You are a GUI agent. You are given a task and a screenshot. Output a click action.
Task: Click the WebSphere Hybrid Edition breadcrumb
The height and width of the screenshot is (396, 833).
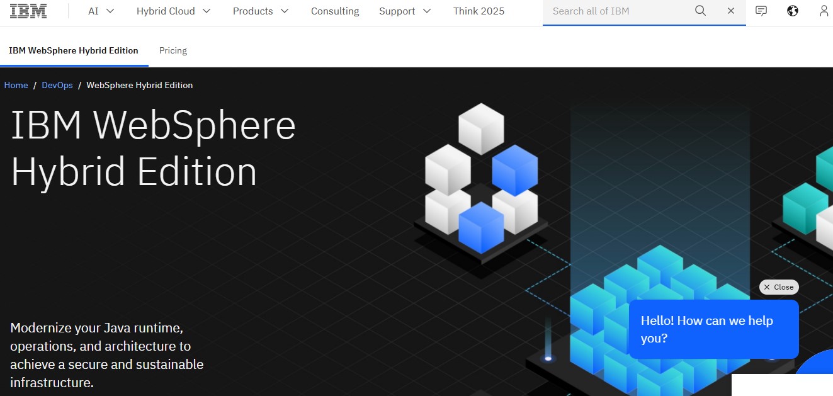click(x=139, y=85)
